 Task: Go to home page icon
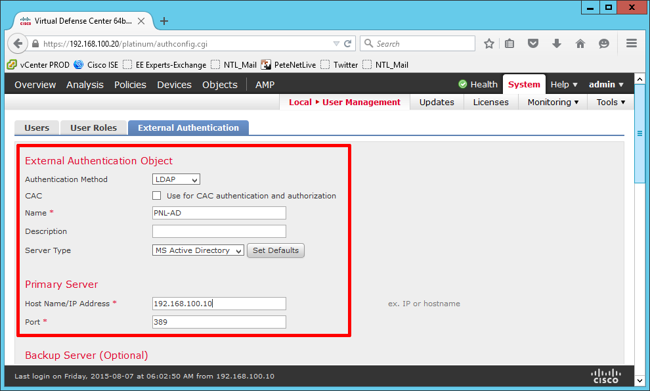[580, 43]
